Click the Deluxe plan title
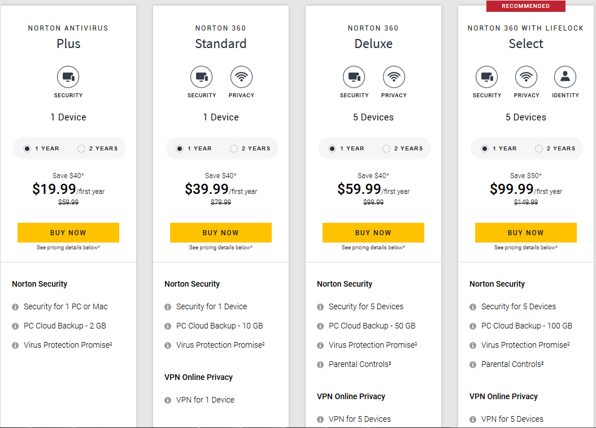Screen dimensions: 596x428 pyautogui.click(x=373, y=44)
